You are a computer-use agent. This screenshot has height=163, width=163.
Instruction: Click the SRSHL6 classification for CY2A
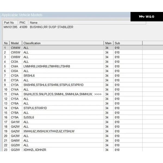[29, 76]
